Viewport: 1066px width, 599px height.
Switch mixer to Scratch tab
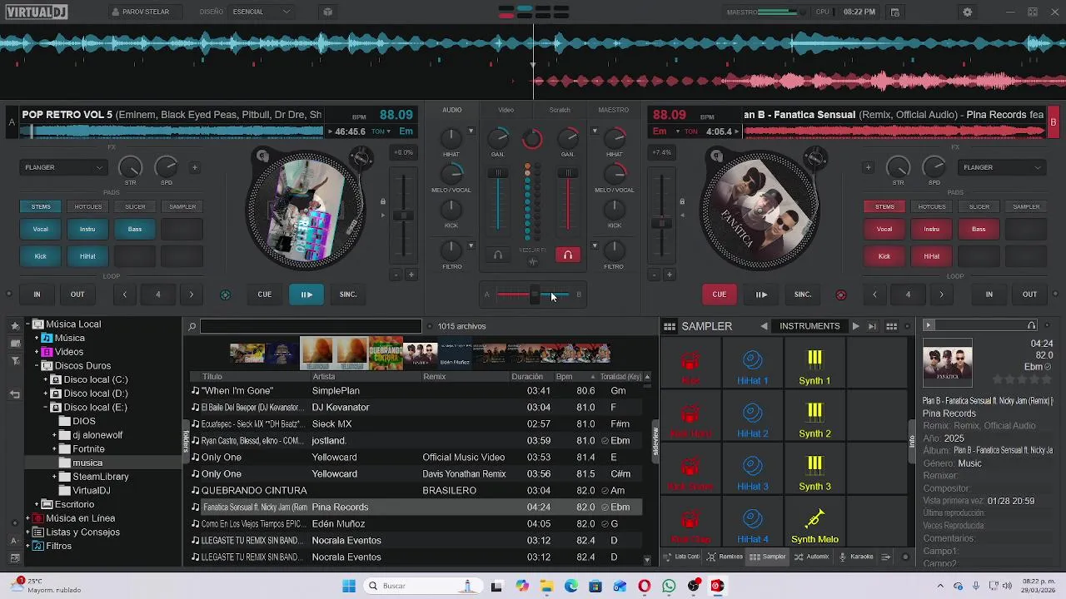(x=560, y=110)
